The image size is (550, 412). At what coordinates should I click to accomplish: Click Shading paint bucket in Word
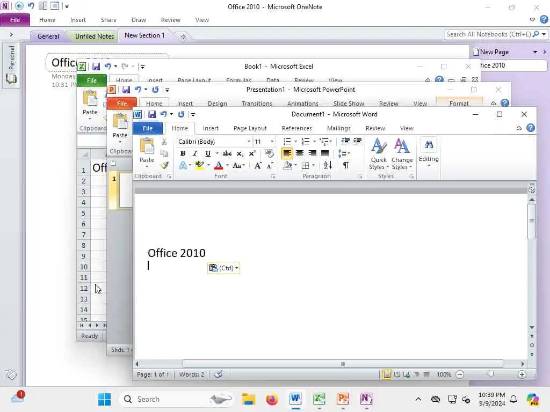point(288,165)
